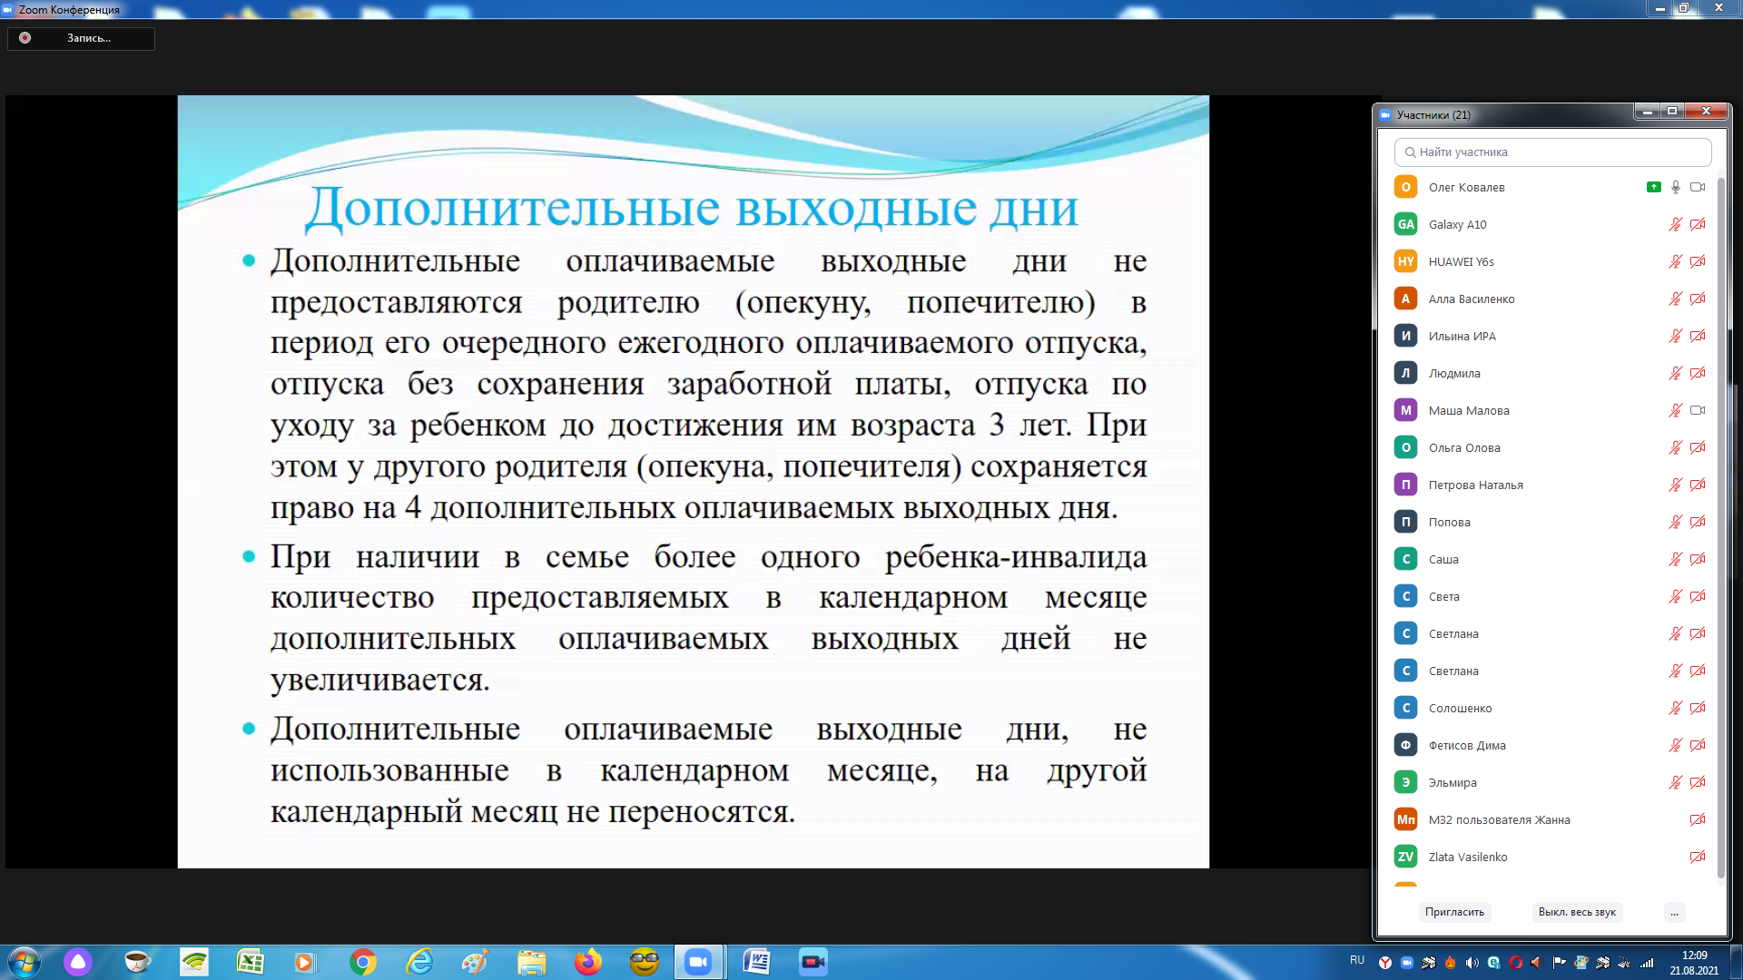
Task: Click the disabled camera icon for Zlata Vasilenko
Action: [1698, 857]
